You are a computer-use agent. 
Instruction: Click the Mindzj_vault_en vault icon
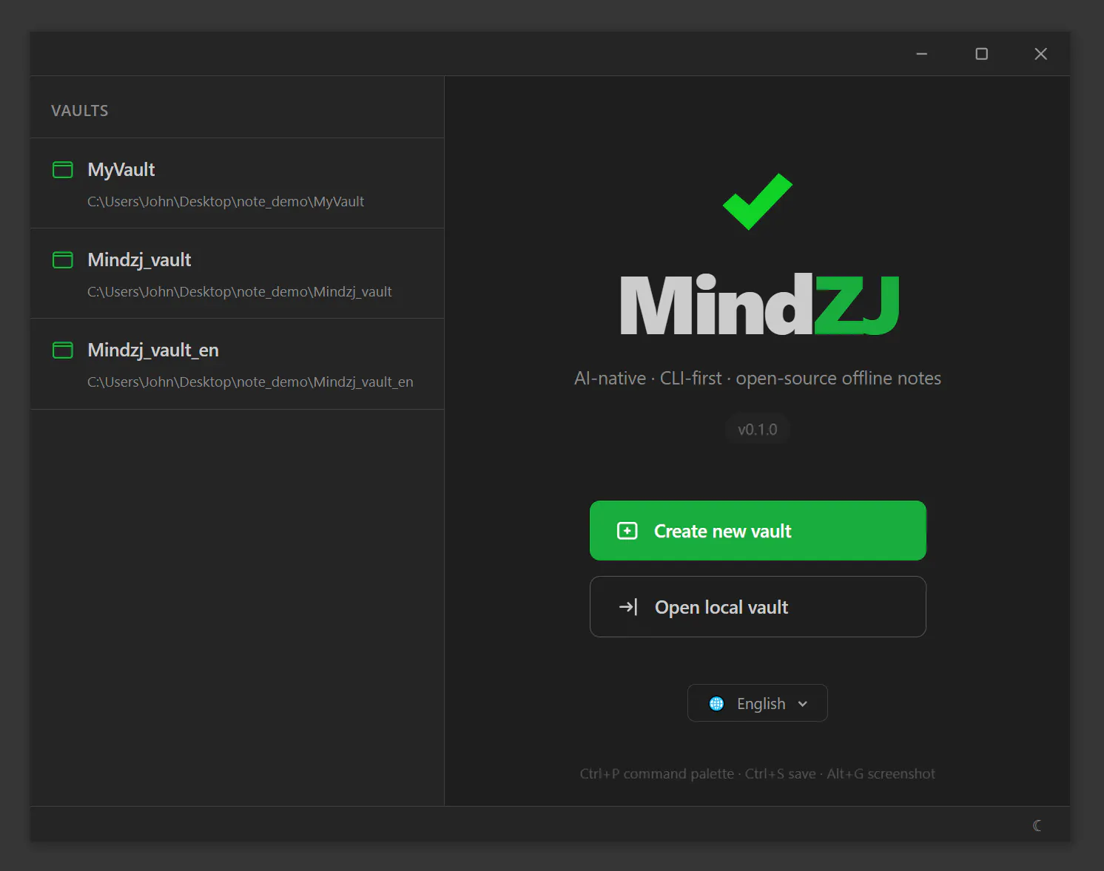(x=63, y=350)
